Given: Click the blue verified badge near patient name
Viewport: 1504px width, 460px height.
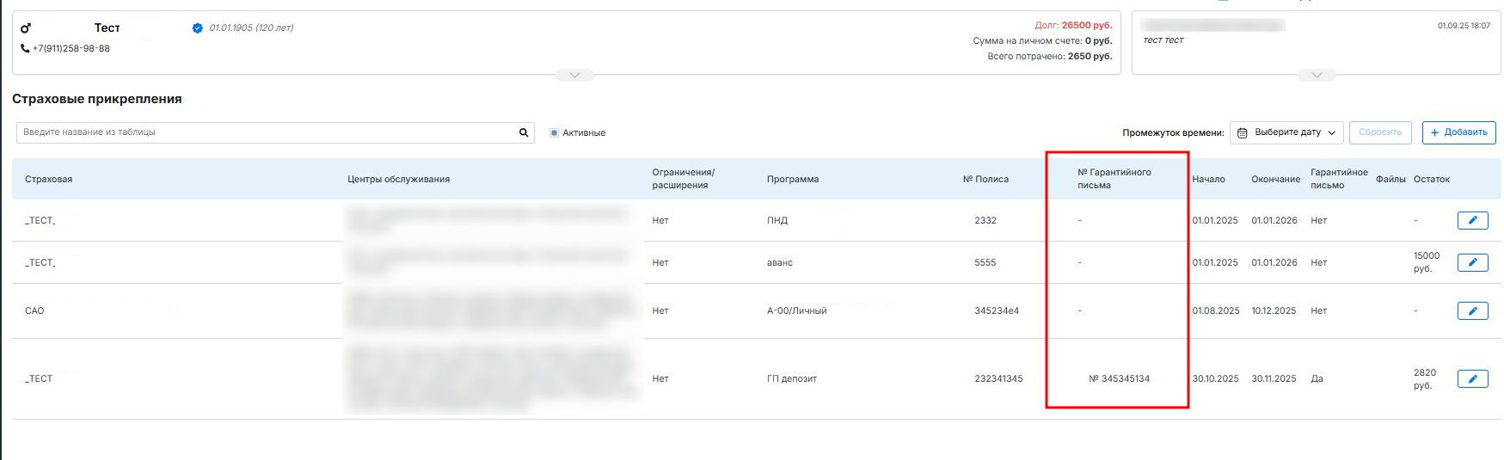Looking at the screenshot, I should click(198, 28).
